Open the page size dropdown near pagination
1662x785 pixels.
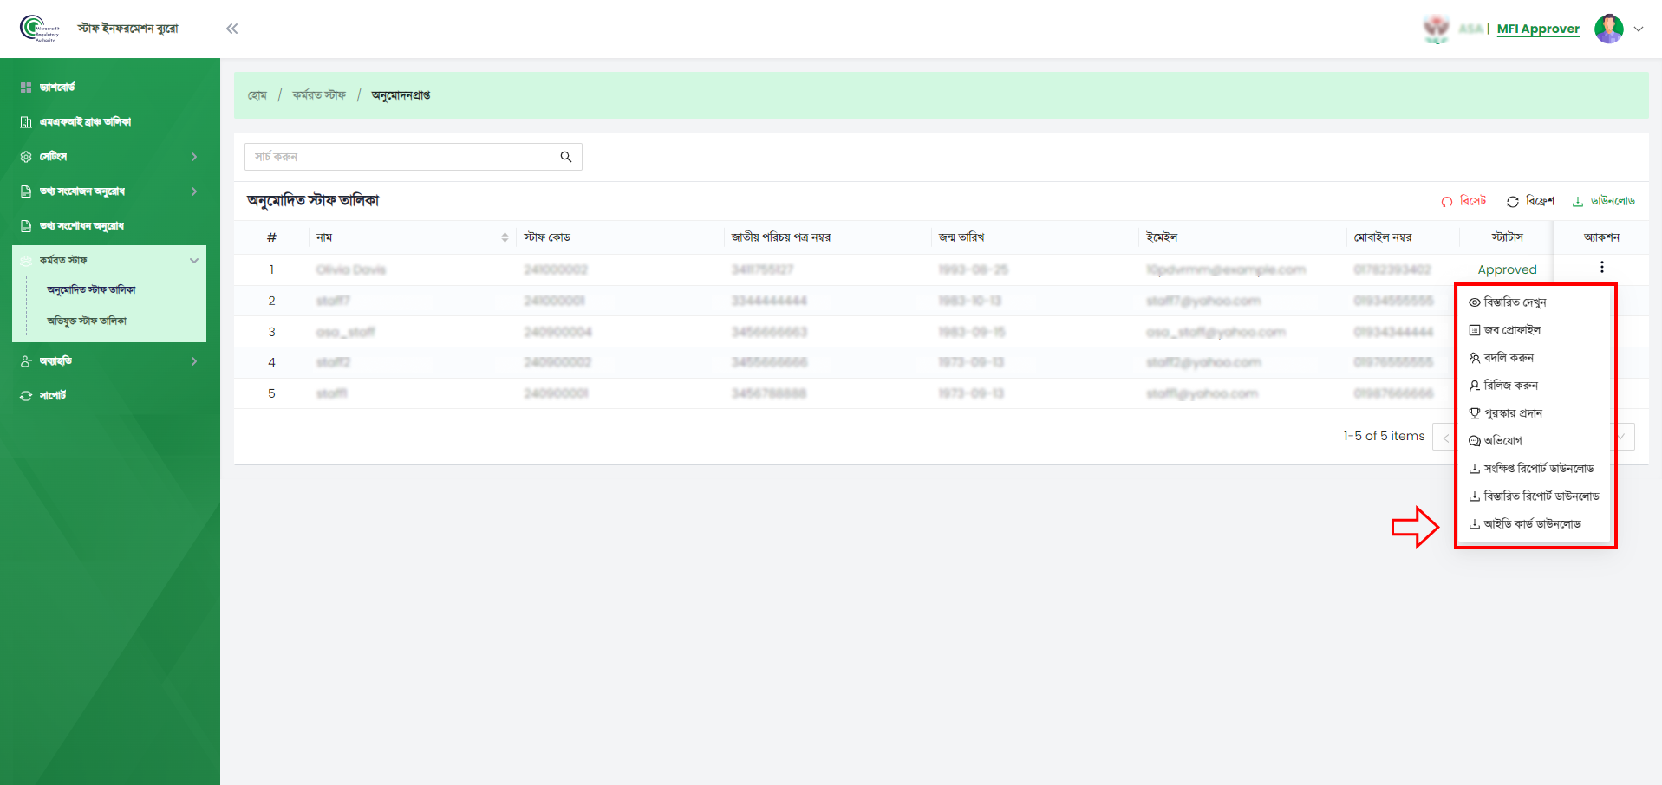click(1623, 437)
